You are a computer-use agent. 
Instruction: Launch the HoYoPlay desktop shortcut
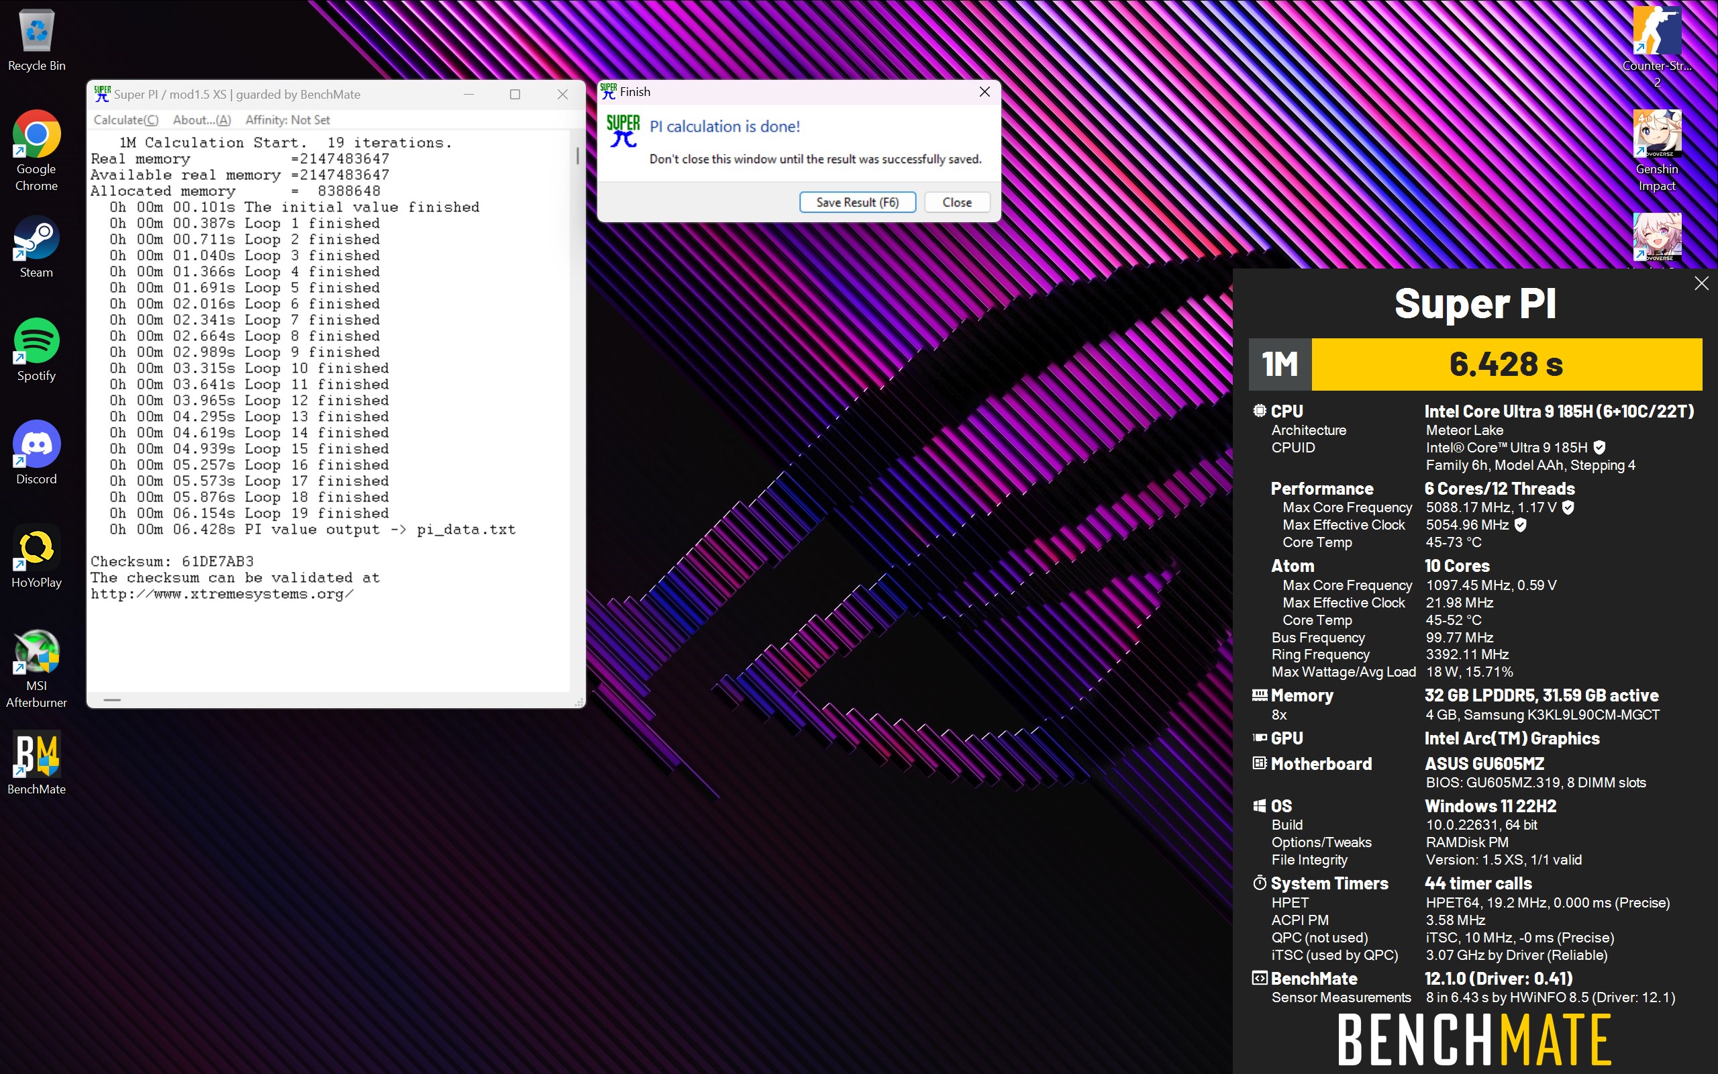36,557
